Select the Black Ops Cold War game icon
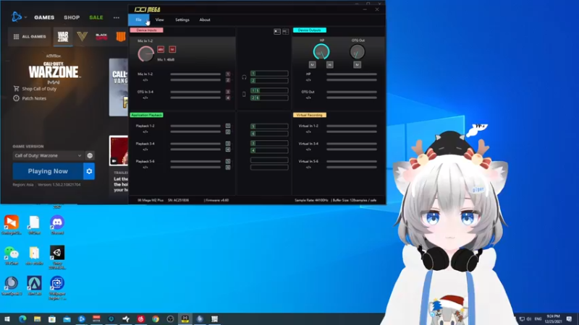The width and height of the screenshot is (579, 325). [x=101, y=37]
